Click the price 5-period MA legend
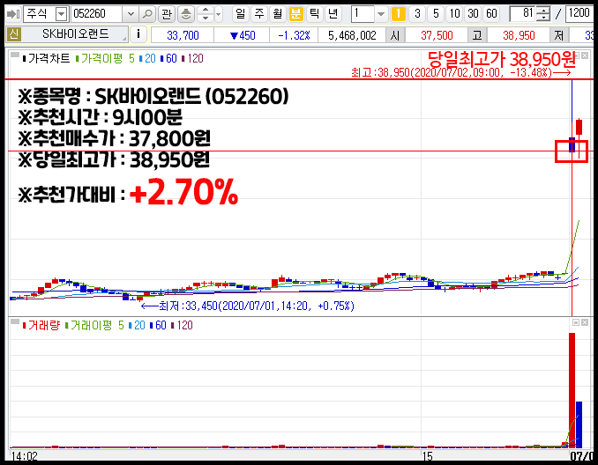Screen dimensions: 598x465 131,59
